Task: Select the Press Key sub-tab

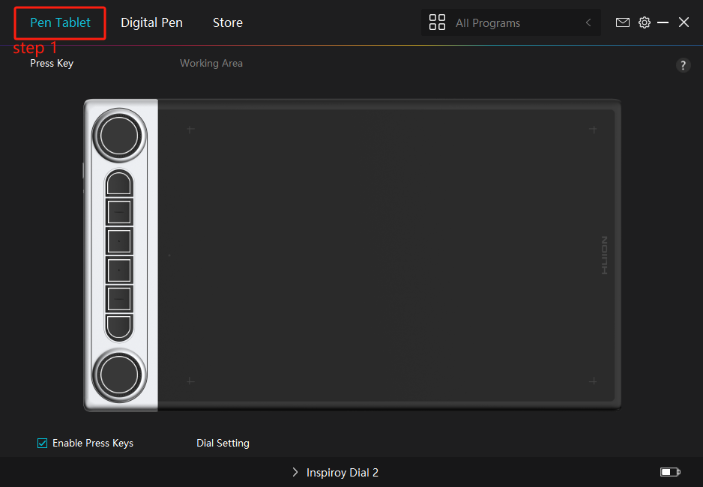Action: point(52,63)
